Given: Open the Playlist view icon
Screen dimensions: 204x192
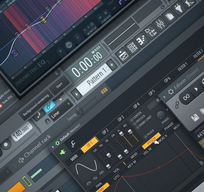Looking at the screenshot, I should coord(123,55).
